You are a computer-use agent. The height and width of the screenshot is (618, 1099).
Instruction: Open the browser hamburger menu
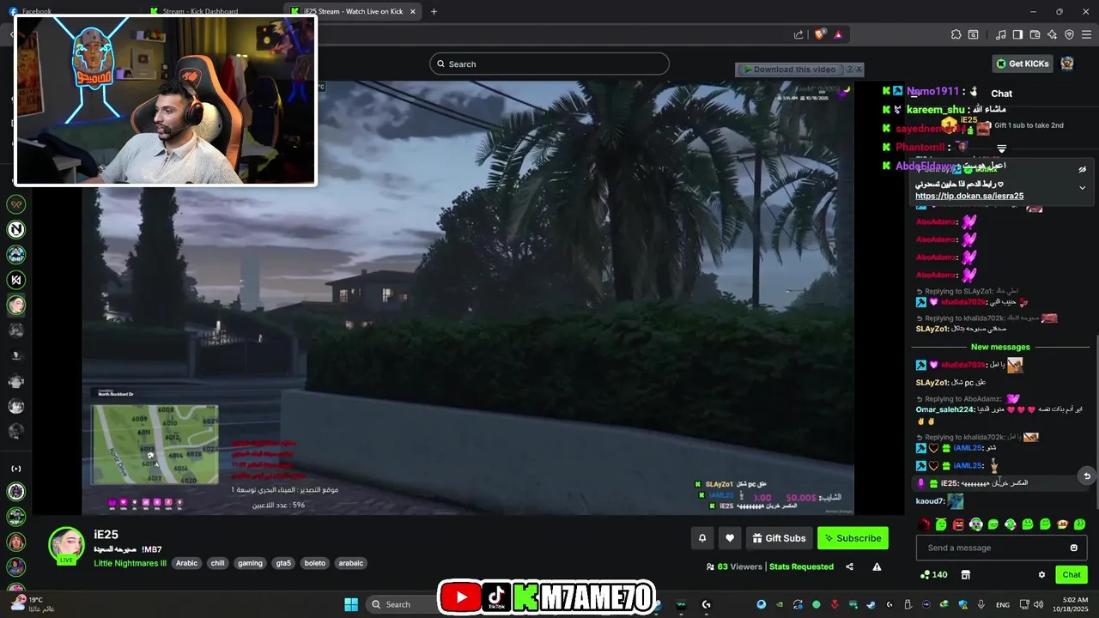pos(1087,34)
